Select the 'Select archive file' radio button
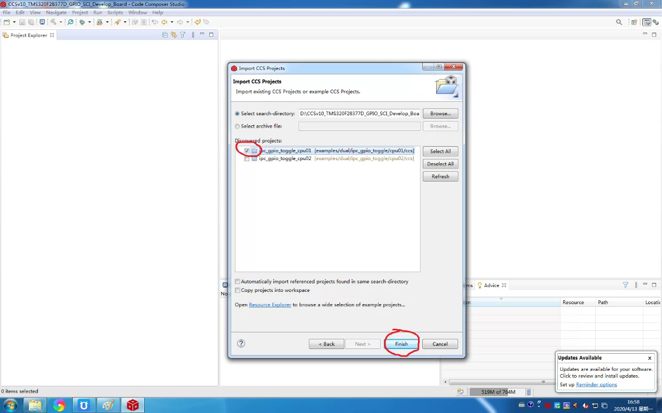This screenshot has width=662, height=413. click(x=238, y=126)
